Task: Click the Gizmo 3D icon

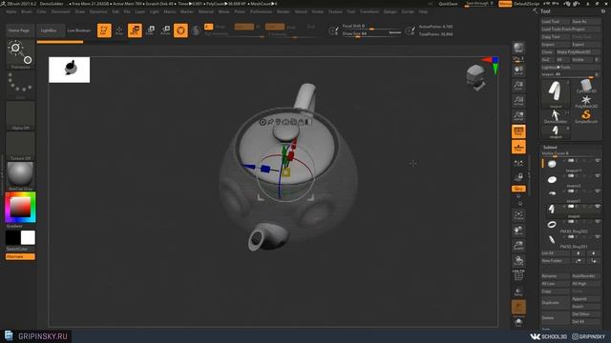Action: 180,30
